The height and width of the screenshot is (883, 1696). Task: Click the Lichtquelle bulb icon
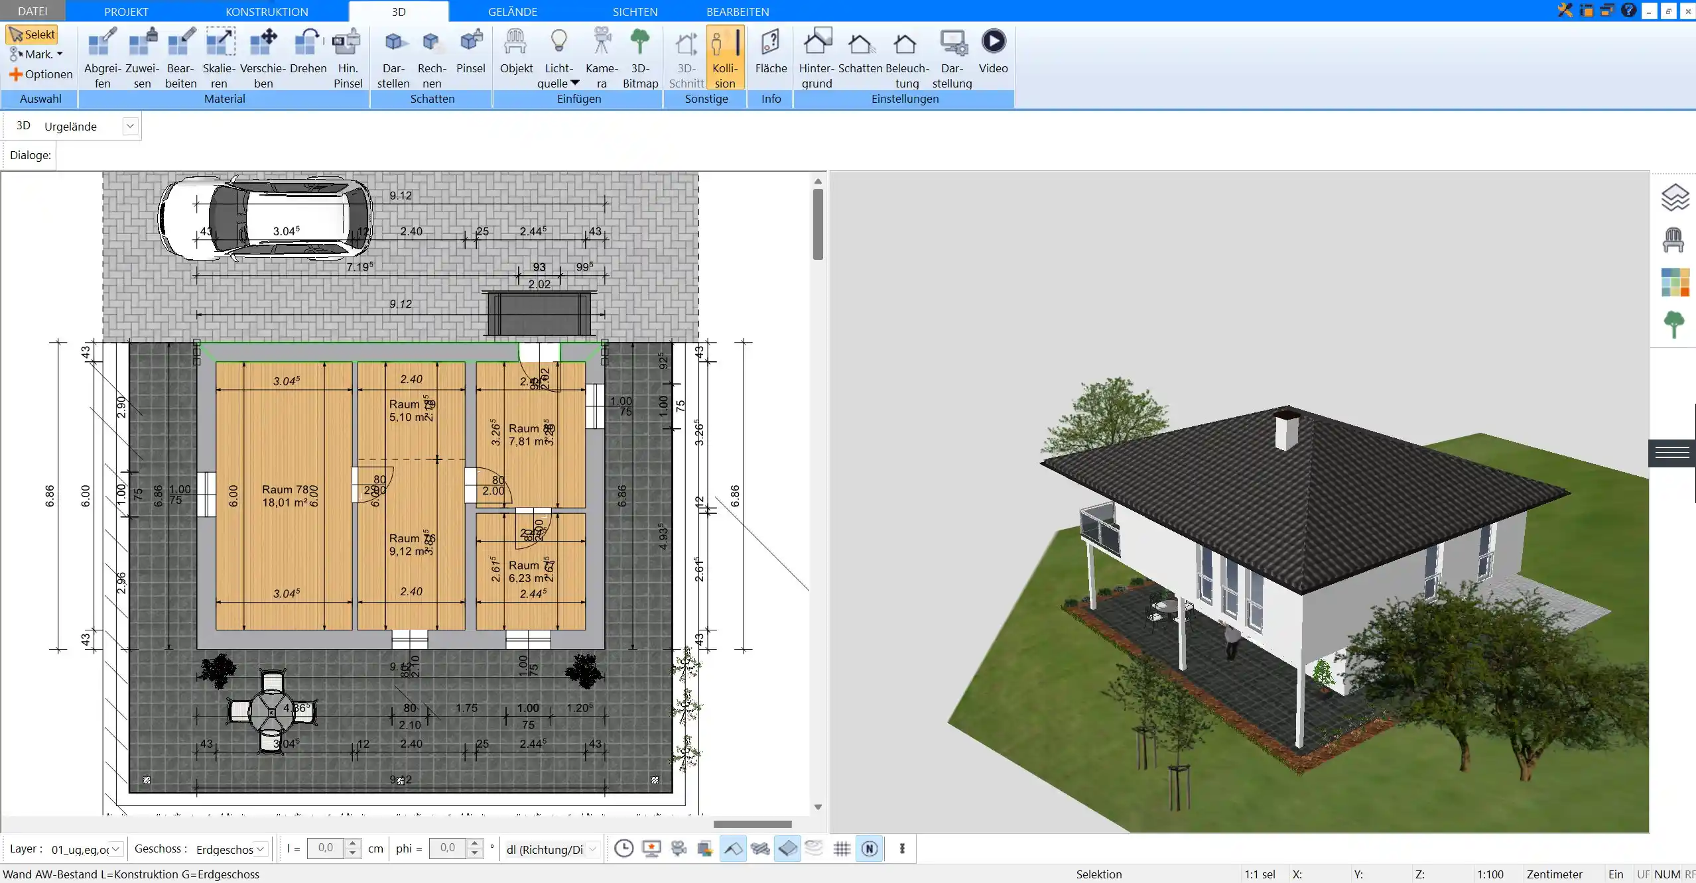(x=559, y=41)
